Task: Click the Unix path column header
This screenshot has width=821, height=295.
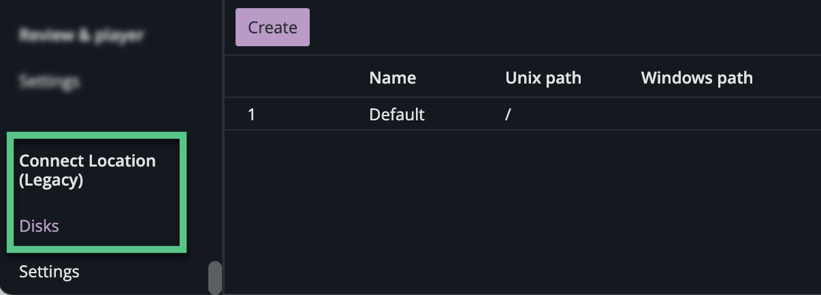Action: [543, 77]
